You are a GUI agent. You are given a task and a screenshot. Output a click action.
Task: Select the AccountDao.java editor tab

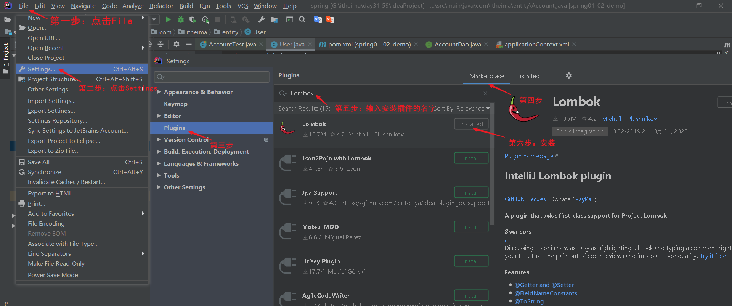457,45
